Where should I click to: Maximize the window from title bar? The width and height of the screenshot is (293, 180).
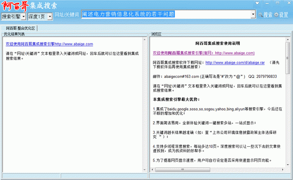(277, 3)
